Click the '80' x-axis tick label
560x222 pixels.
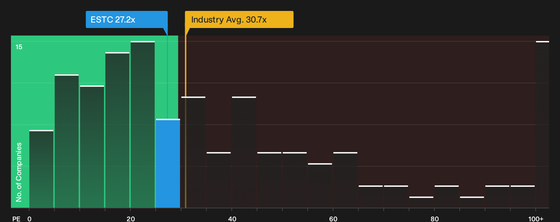(x=435, y=219)
